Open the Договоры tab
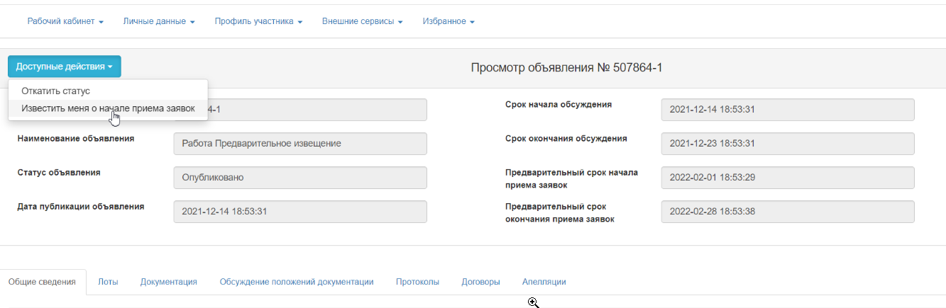 tap(480, 282)
